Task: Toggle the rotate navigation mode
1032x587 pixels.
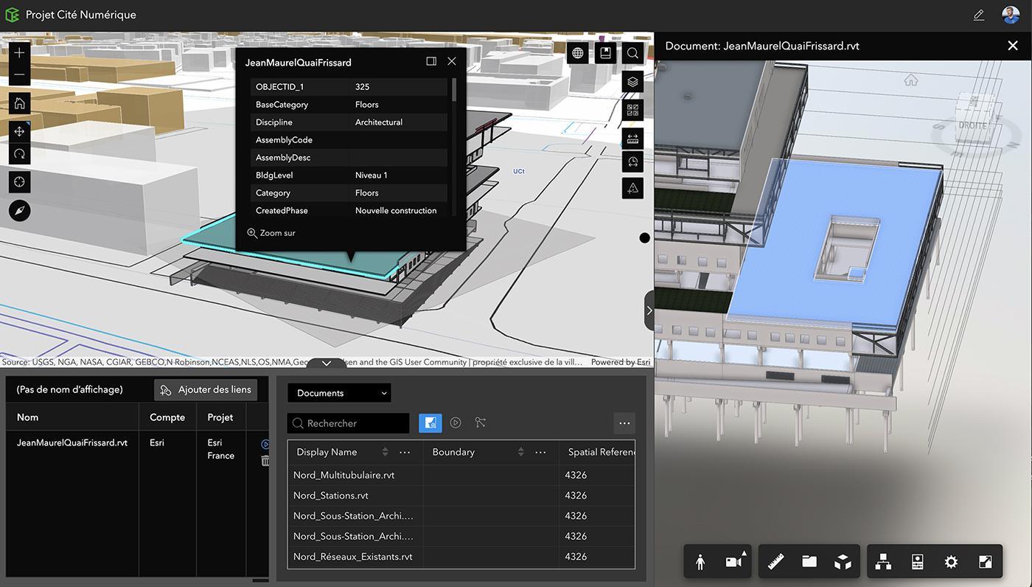Action: (x=20, y=154)
